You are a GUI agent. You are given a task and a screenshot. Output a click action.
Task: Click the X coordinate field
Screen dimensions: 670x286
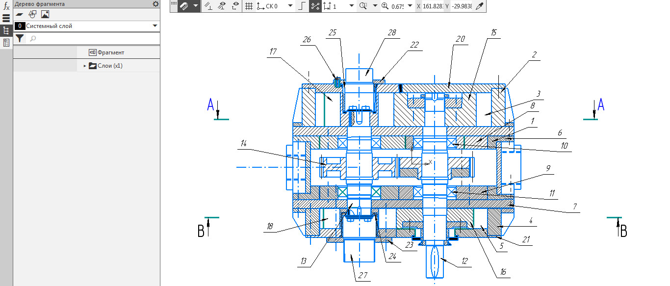[x=433, y=6]
